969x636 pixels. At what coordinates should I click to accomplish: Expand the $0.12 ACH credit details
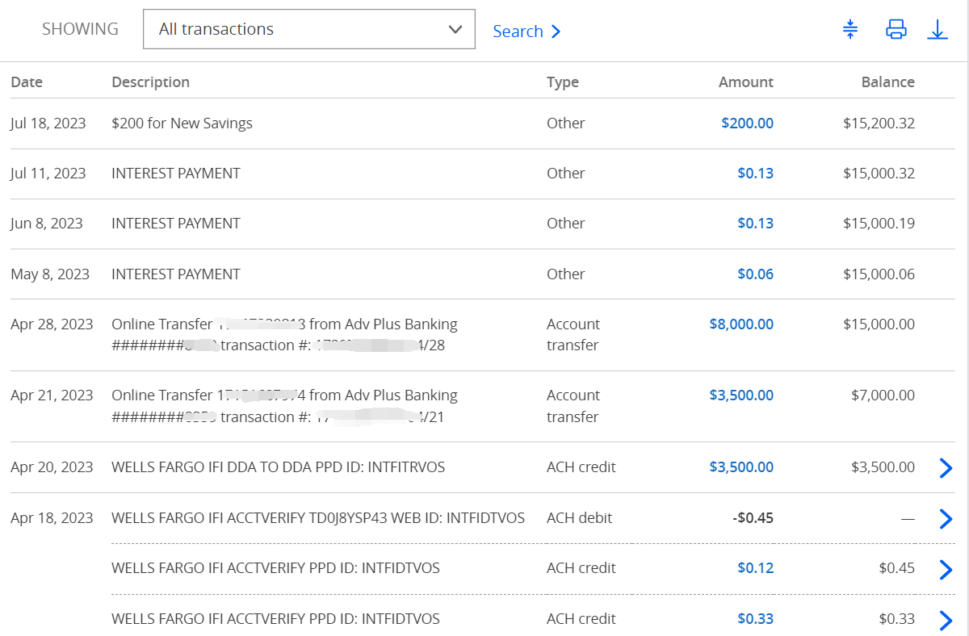tap(946, 570)
